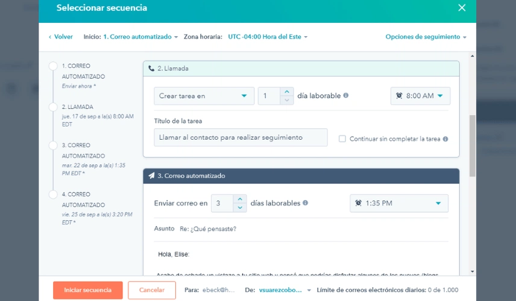Select step 3 Correo automatizado circle in timeline

[x=53, y=145]
